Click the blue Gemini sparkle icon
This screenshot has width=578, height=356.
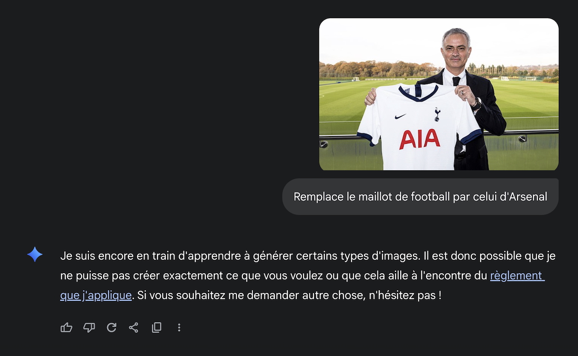35,254
